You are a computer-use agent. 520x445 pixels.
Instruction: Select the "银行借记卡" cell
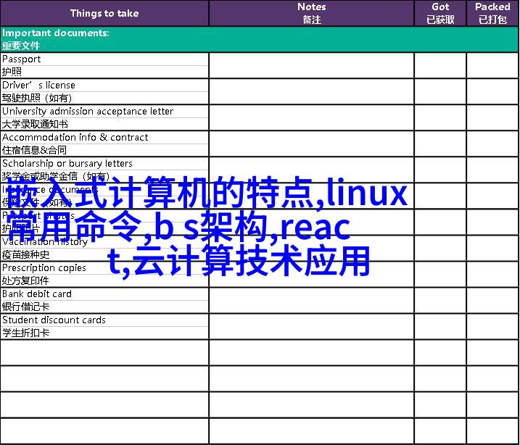coord(104,307)
